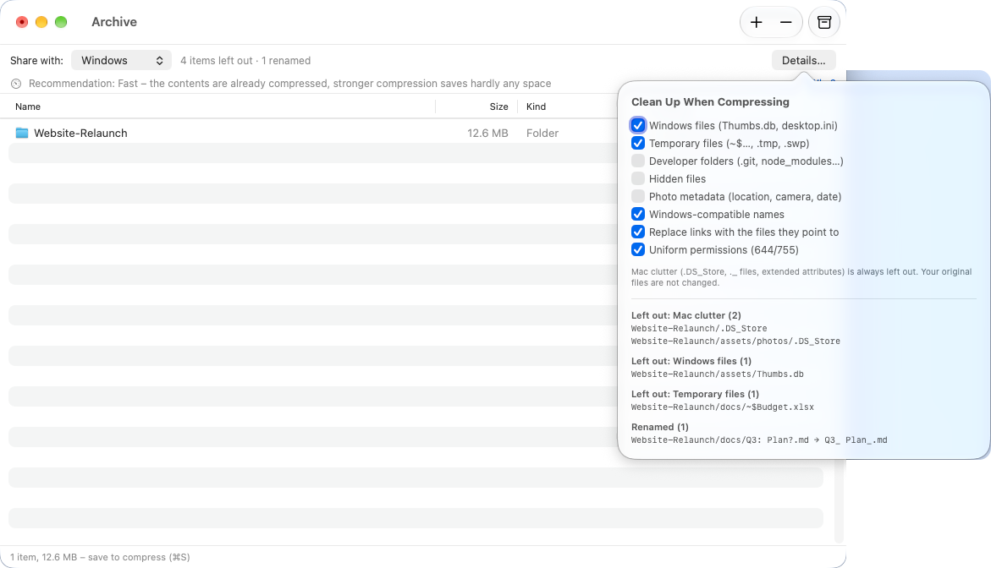This screenshot has width=991, height=568.
Task: Click the minus remove-item toolbar icon
Action: click(785, 23)
